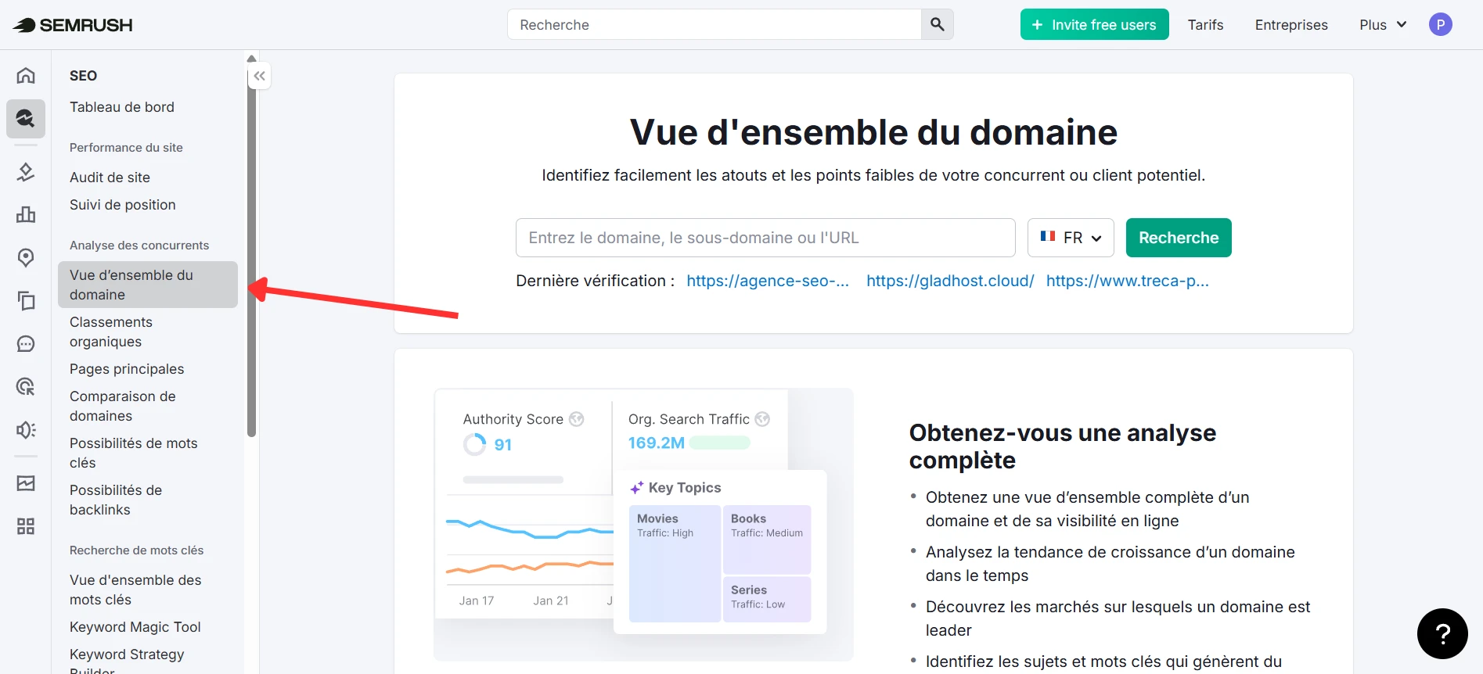The image size is (1483, 674).
Task: Focus the domain or URL input field
Action: [765, 238]
